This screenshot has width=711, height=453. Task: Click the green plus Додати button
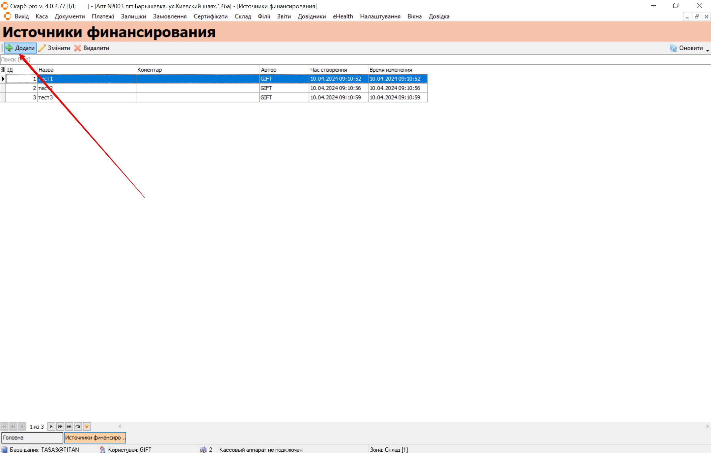coord(20,48)
